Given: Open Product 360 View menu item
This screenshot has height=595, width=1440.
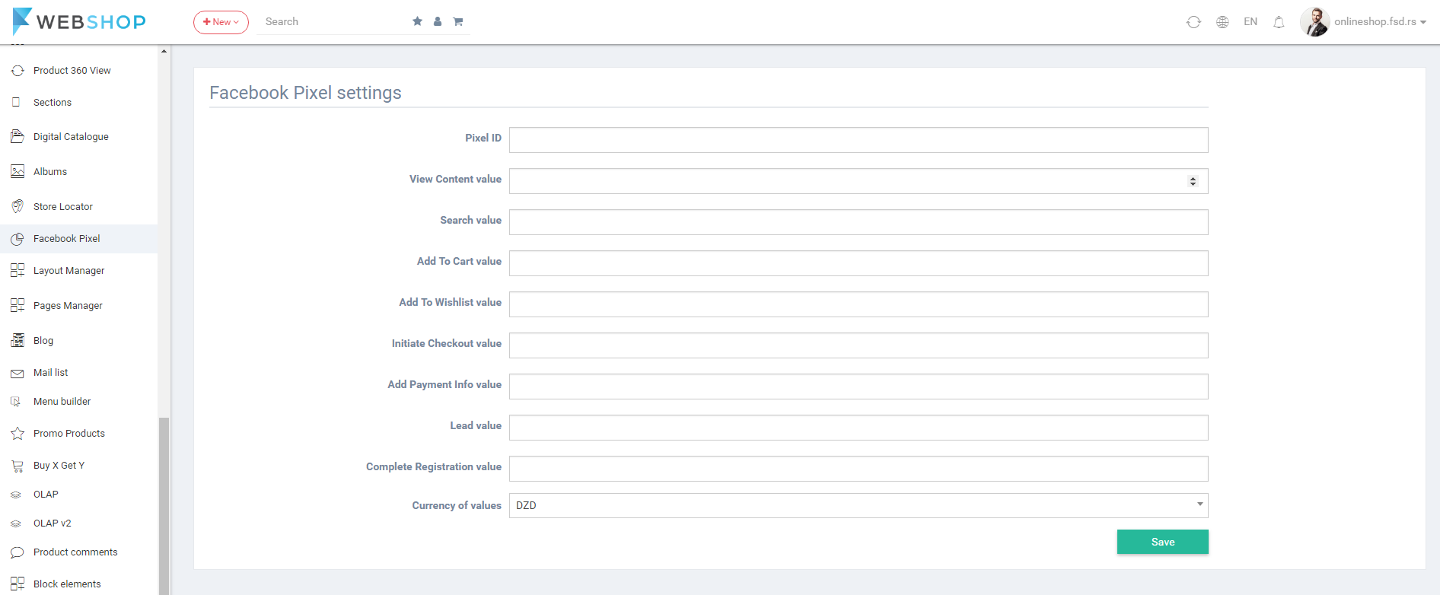Looking at the screenshot, I should 72,71.
